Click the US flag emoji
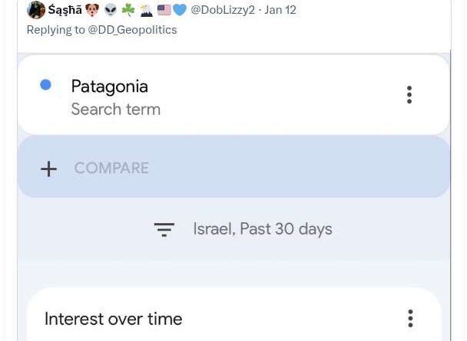This screenshot has height=341, width=467. 164,10
